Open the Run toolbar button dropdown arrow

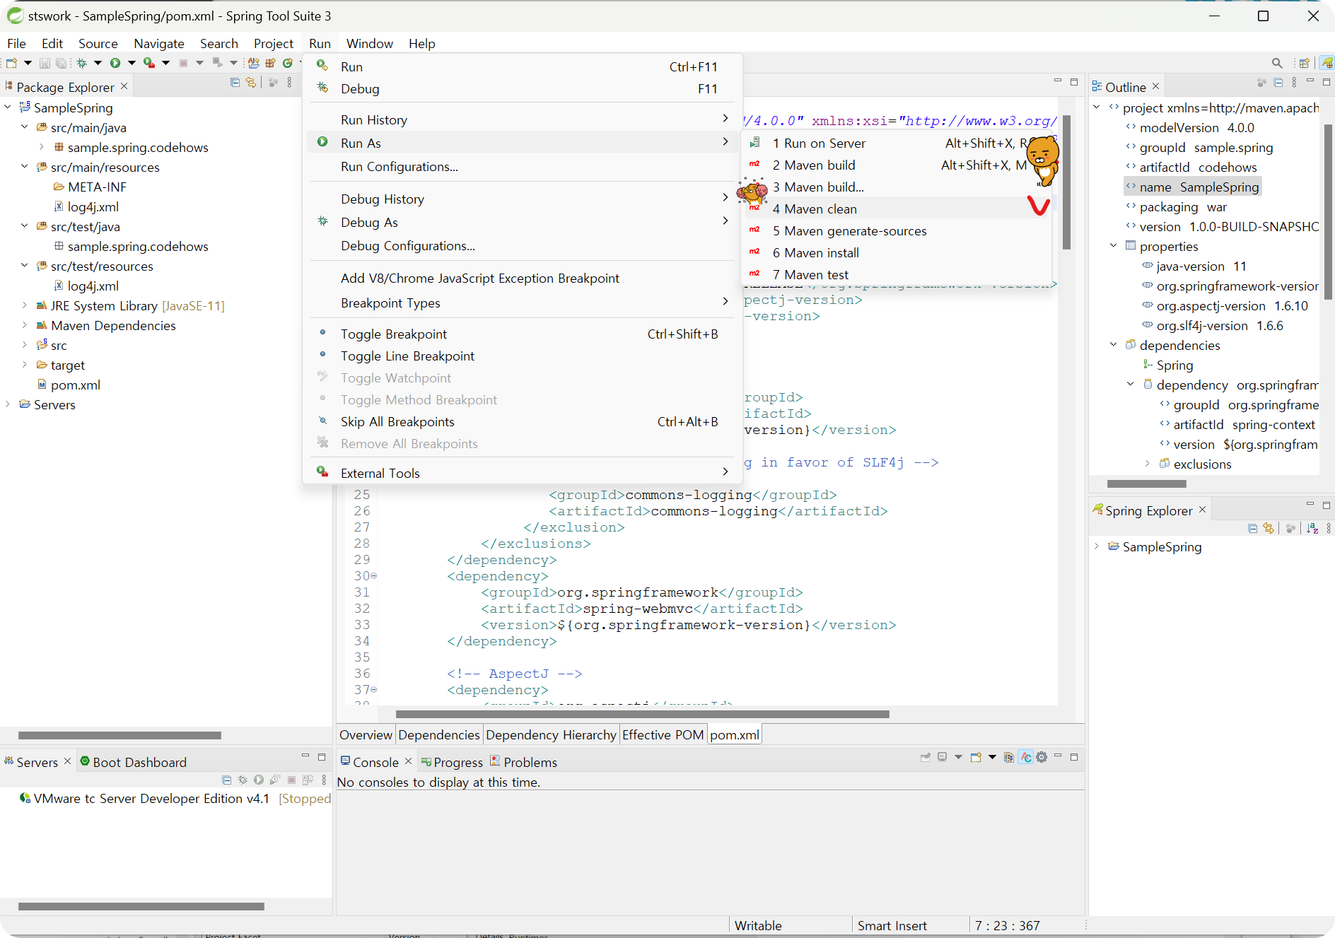132,63
